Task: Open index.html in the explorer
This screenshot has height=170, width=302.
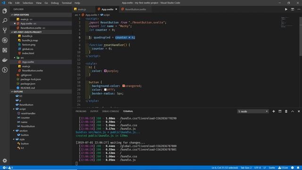Action: (x=28, y=53)
